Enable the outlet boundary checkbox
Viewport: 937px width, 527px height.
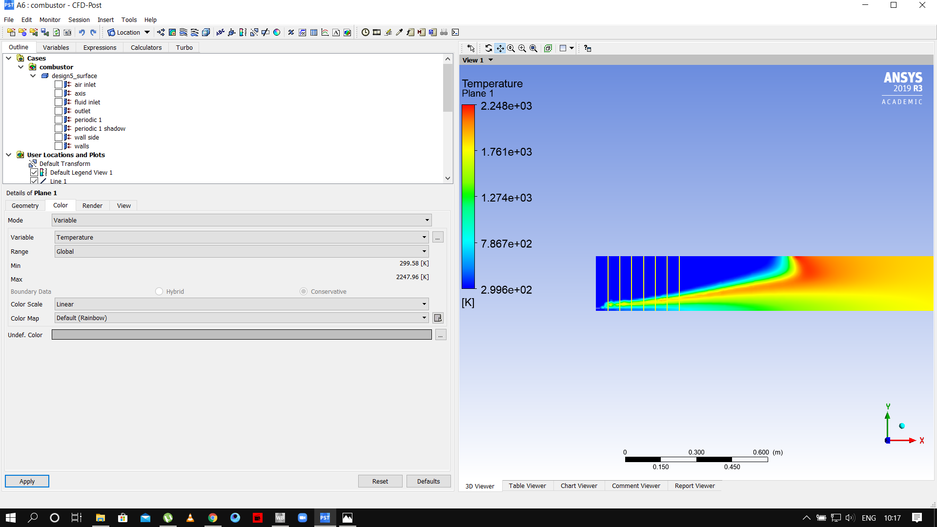point(58,111)
